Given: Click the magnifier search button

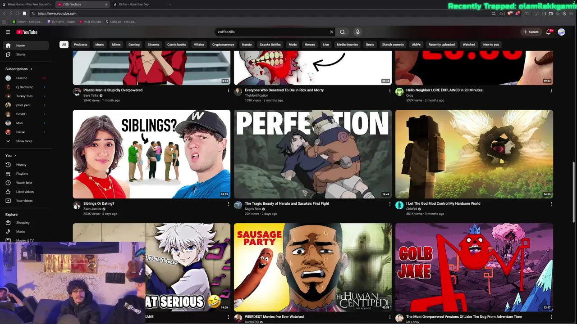Looking at the screenshot, I should pos(342,32).
